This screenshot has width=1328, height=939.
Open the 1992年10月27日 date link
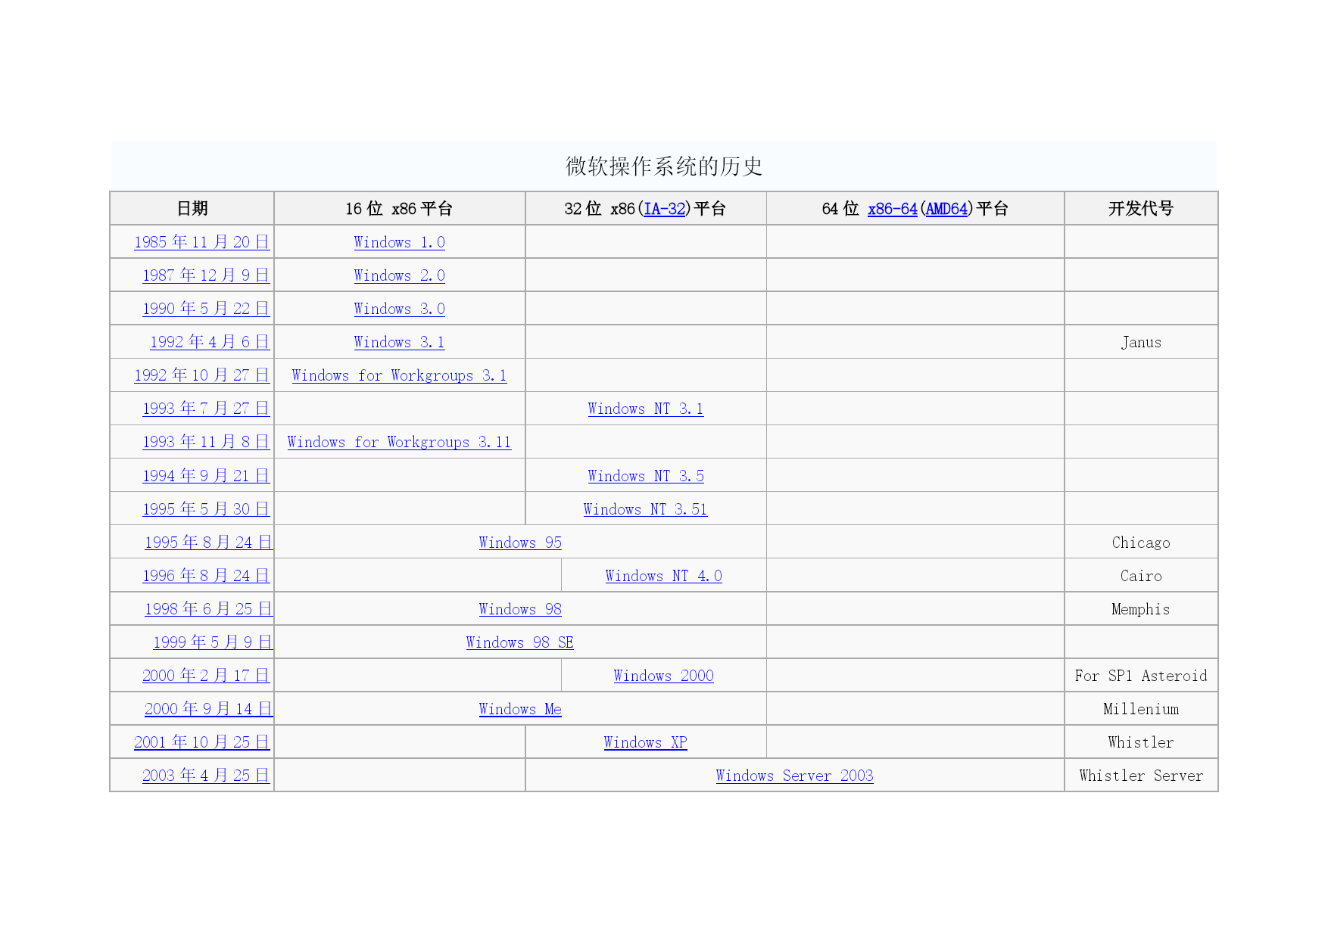point(202,375)
